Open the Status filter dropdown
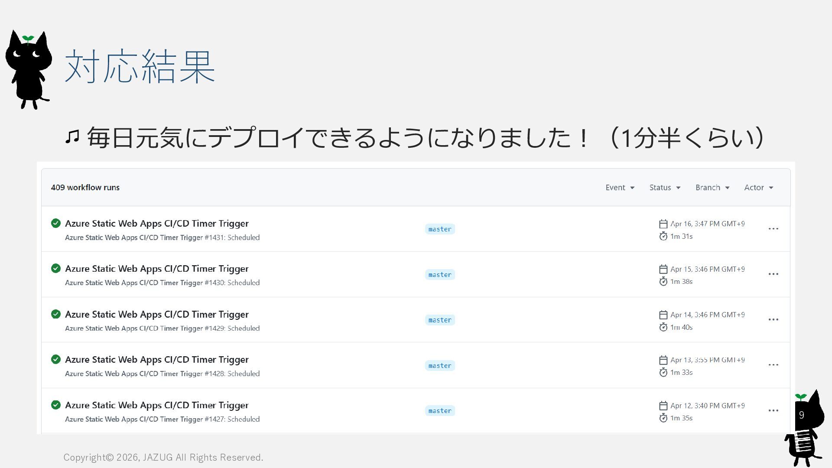The width and height of the screenshot is (832, 468). click(664, 188)
